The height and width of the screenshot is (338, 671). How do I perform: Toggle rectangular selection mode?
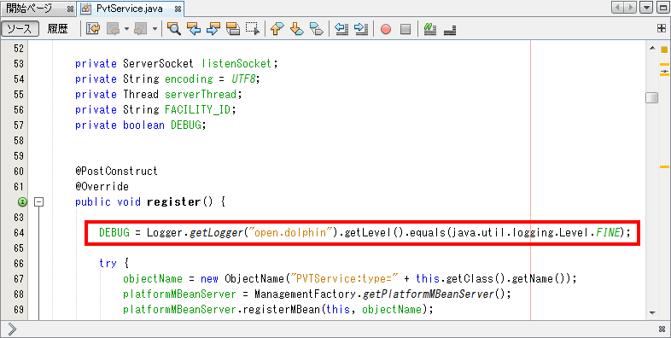[x=253, y=29]
